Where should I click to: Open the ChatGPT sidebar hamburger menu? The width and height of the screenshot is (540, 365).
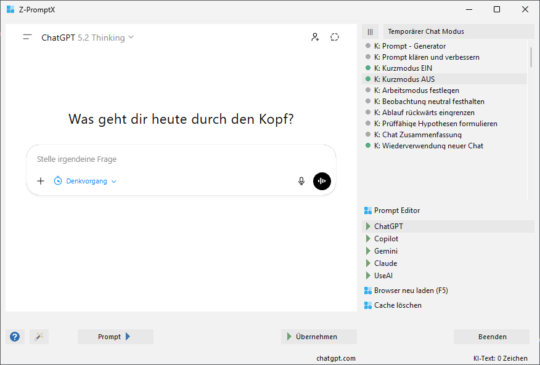(27, 38)
